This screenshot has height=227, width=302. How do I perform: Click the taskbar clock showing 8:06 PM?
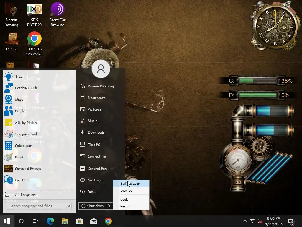[274, 221]
